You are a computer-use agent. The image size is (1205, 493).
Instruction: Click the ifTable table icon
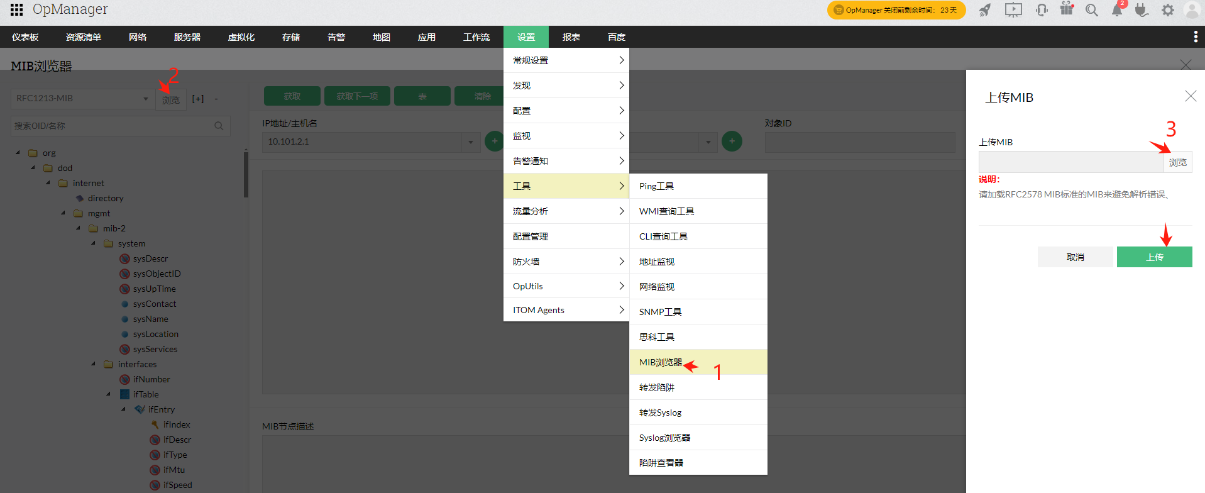click(124, 394)
